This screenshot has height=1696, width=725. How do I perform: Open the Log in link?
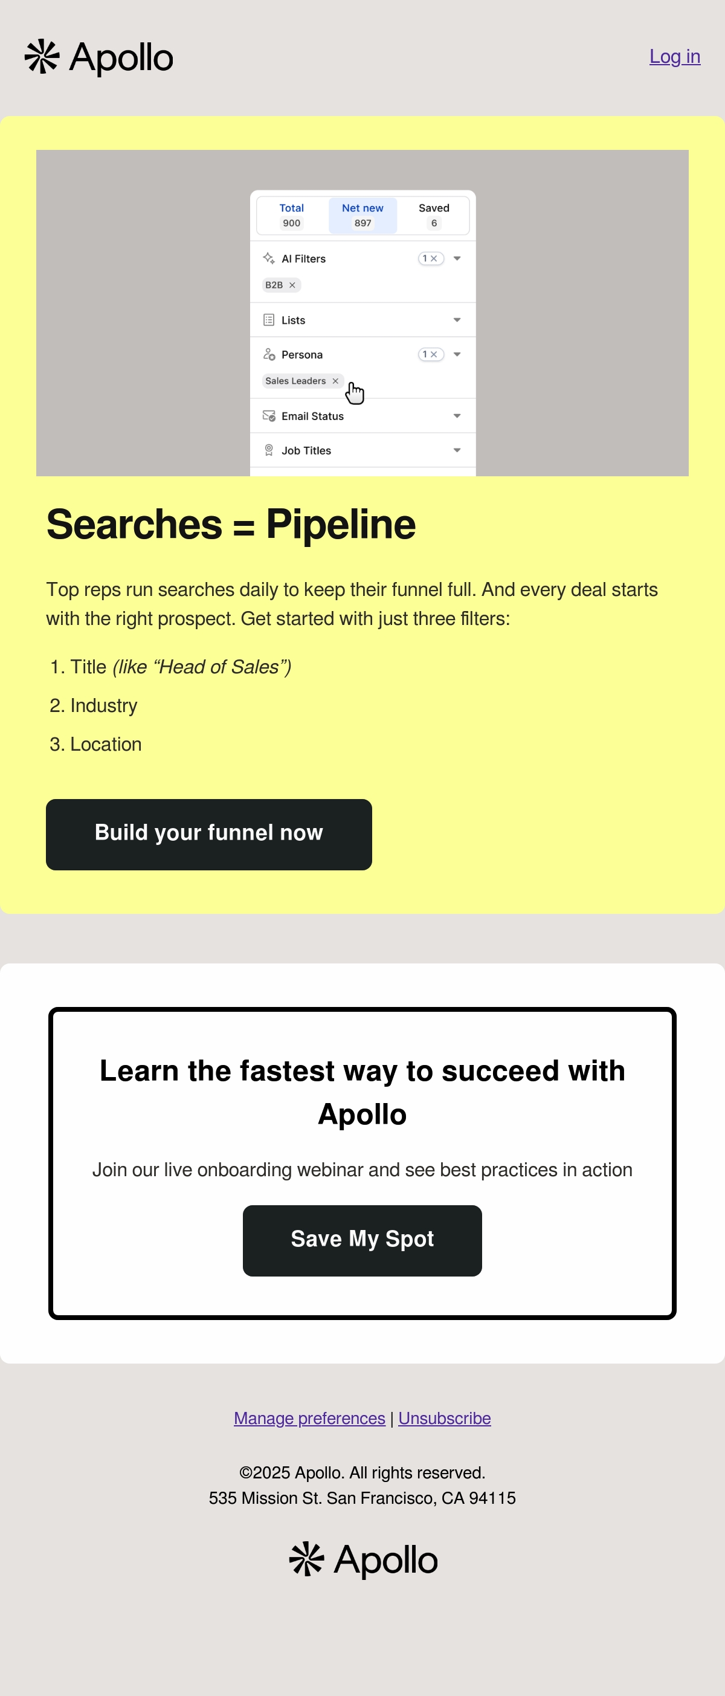click(x=674, y=57)
